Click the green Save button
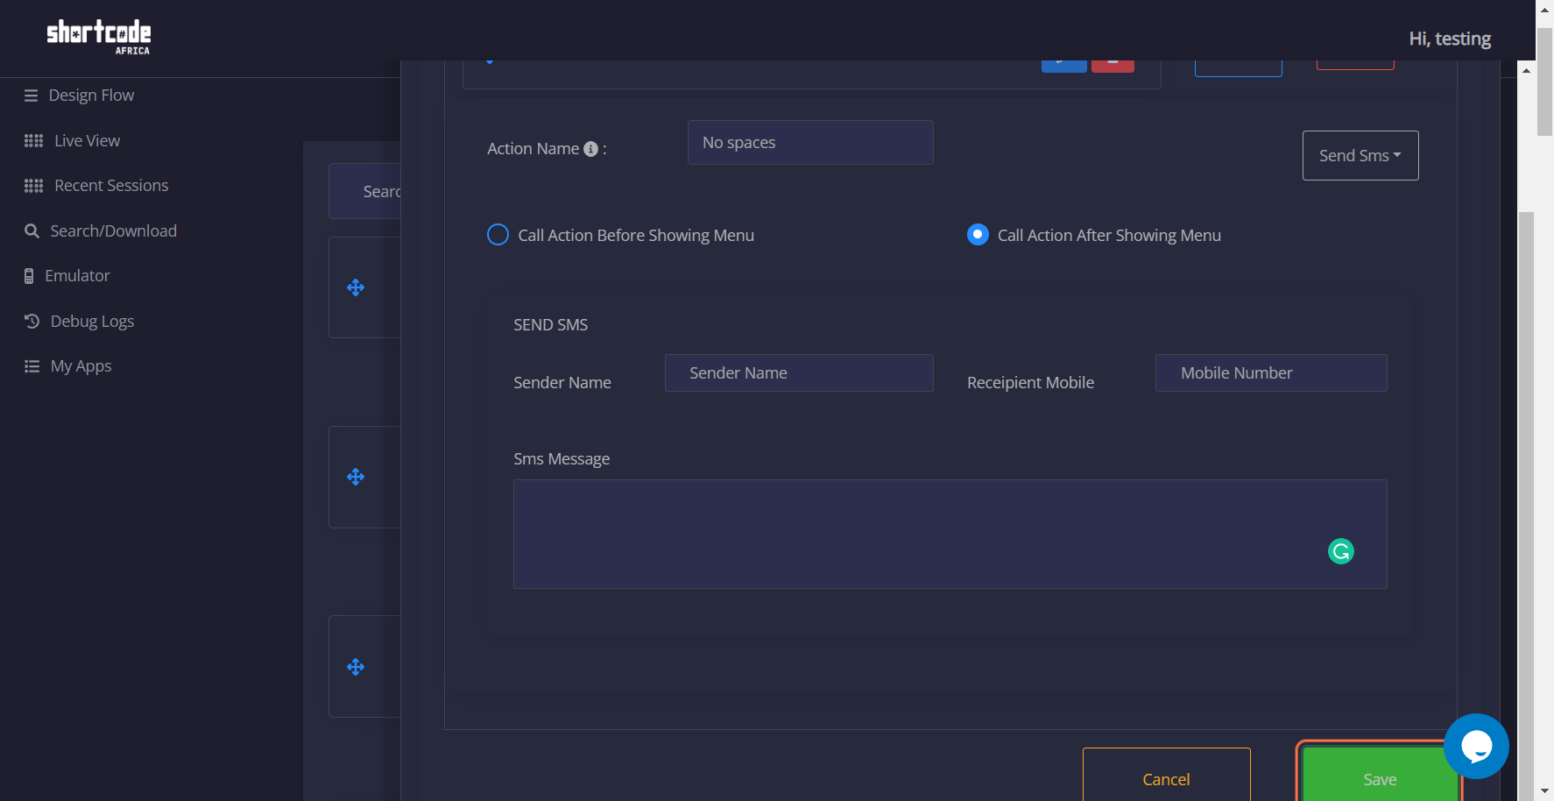Image resolution: width=1554 pixels, height=801 pixels. (1380, 776)
